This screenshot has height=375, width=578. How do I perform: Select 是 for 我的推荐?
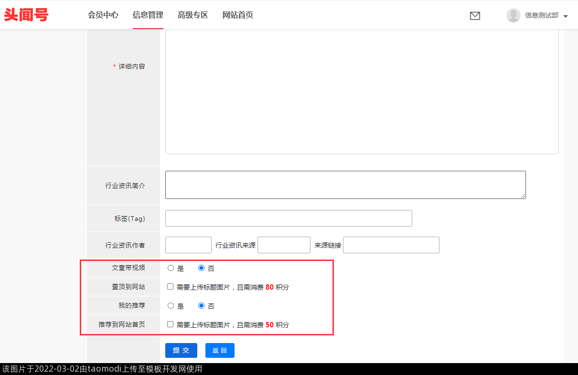[171, 305]
